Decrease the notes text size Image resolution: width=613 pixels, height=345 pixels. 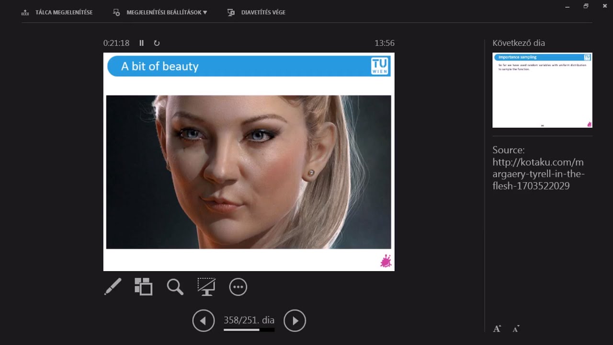pyautogui.click(x=516, y=329)
